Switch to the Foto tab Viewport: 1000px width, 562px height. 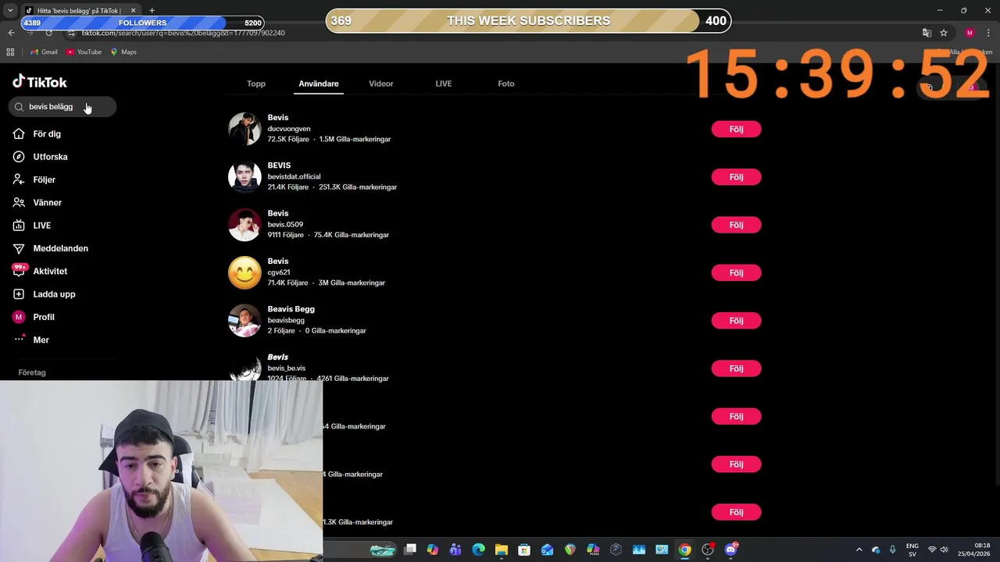point(506,84)
